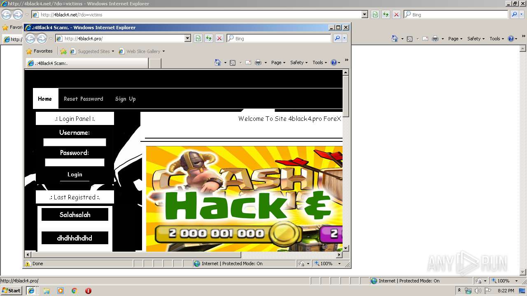Click Bing search box in background window
The image size is (527, 296).
(x=456, y=14)
